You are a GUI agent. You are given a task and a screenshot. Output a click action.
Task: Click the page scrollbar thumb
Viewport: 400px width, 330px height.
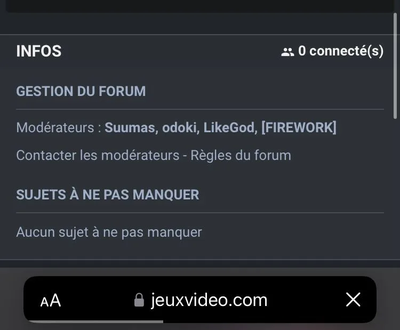pyautogui.click(x=395, y=66)
